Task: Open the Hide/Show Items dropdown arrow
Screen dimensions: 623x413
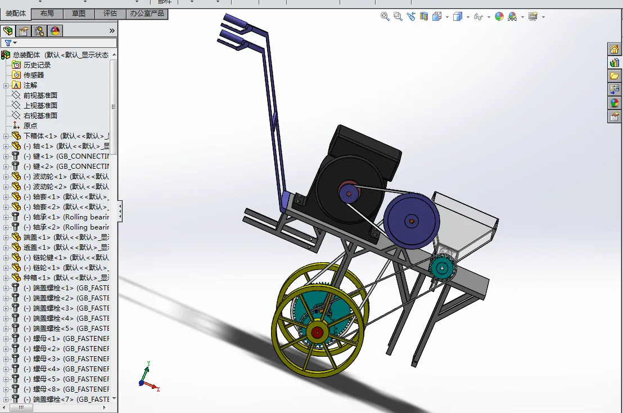Action: (x=489, y=17)
